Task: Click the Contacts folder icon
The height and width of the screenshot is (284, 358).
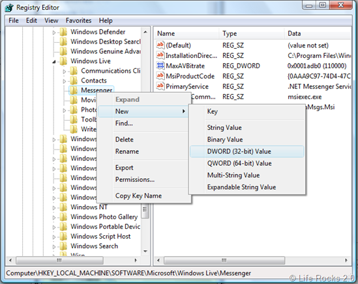Action: 74,81
